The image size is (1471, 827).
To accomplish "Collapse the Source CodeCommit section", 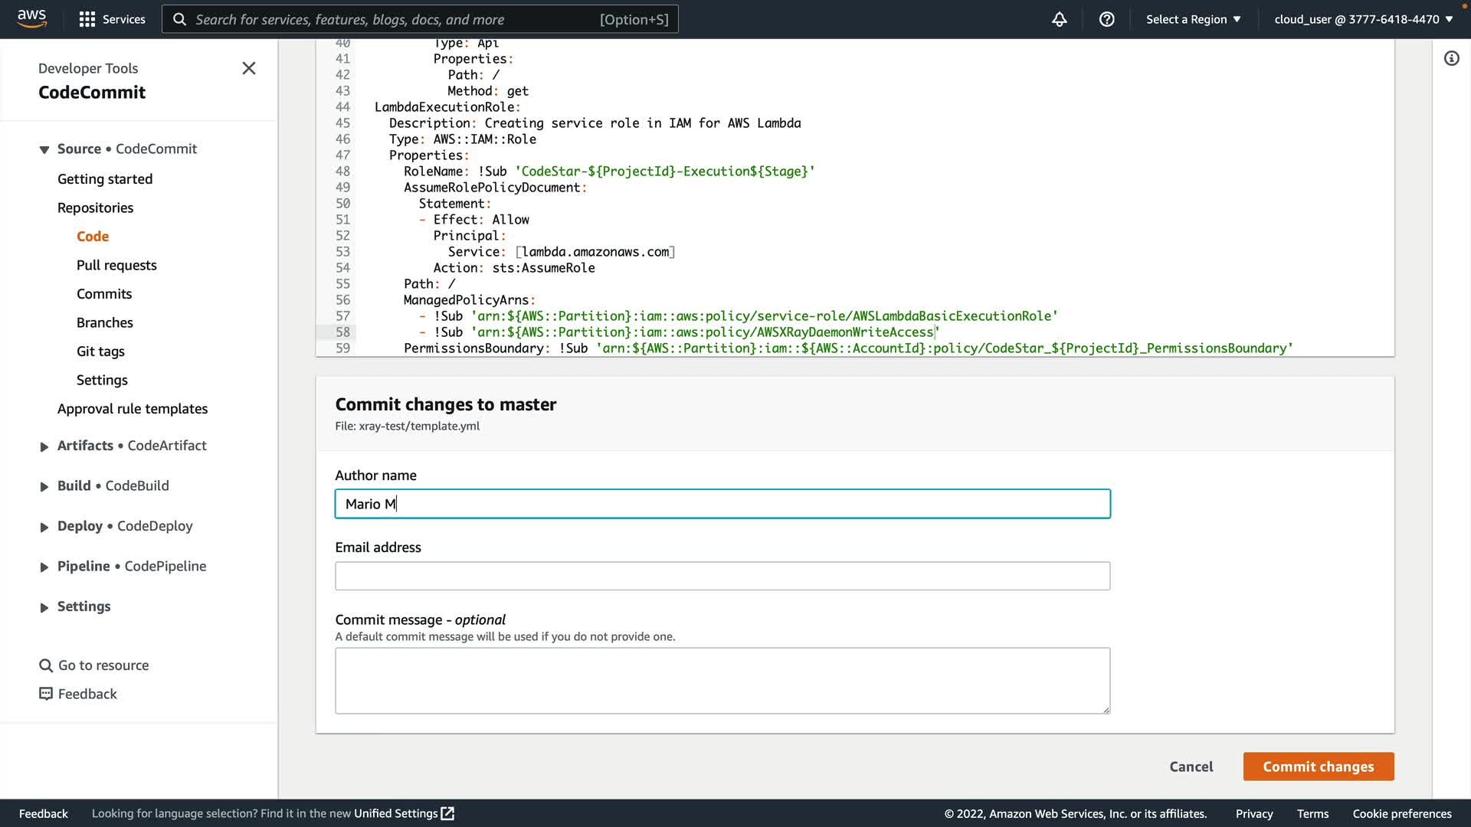I will point(44,149).
